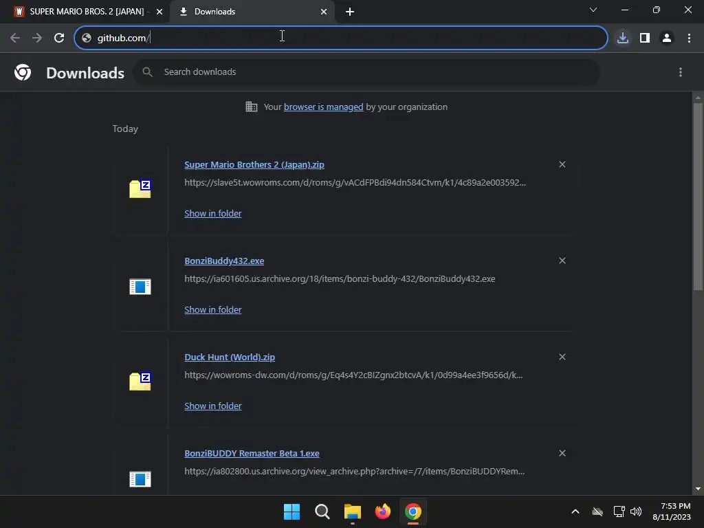Reload the page with the refresh icon

coord(59,38)
